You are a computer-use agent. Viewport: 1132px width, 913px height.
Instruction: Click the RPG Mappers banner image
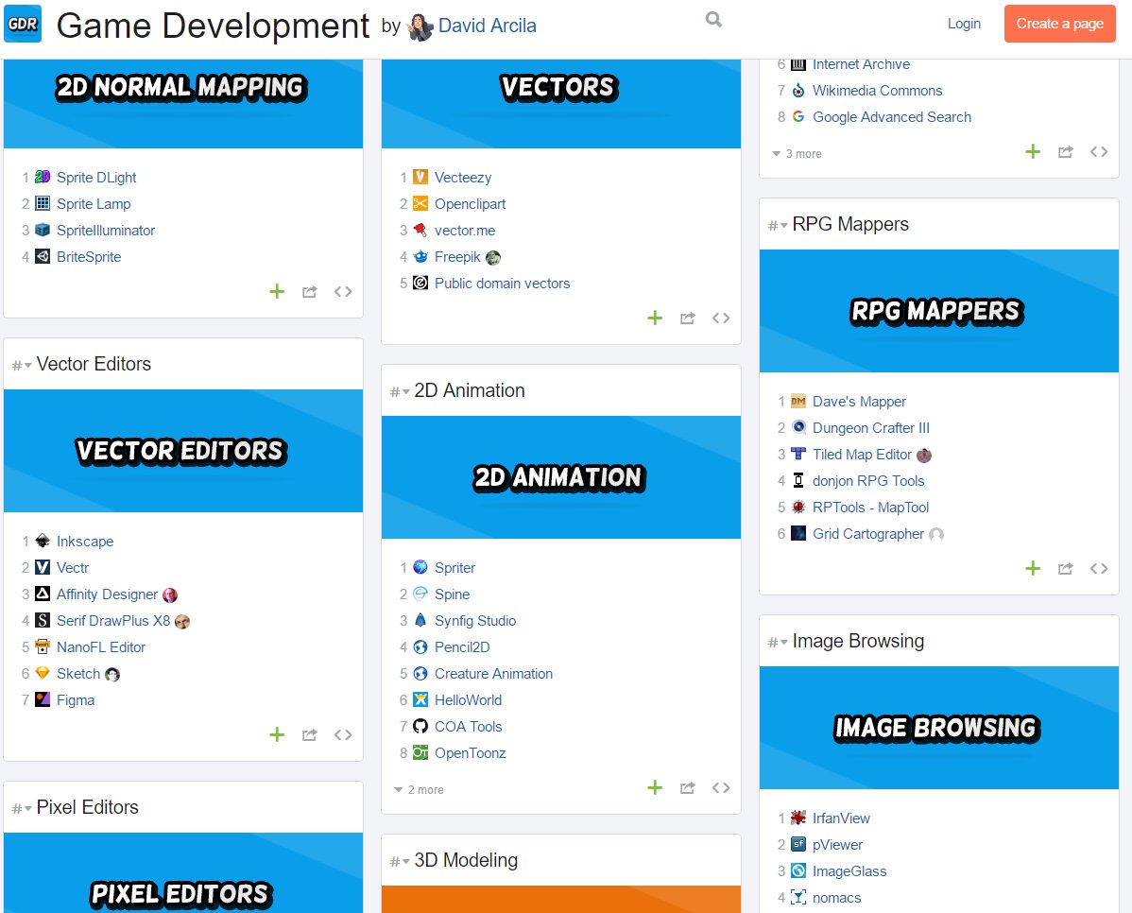tap(939, 311)
